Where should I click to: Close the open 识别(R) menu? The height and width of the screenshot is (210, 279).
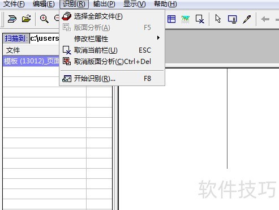point(74,4)
